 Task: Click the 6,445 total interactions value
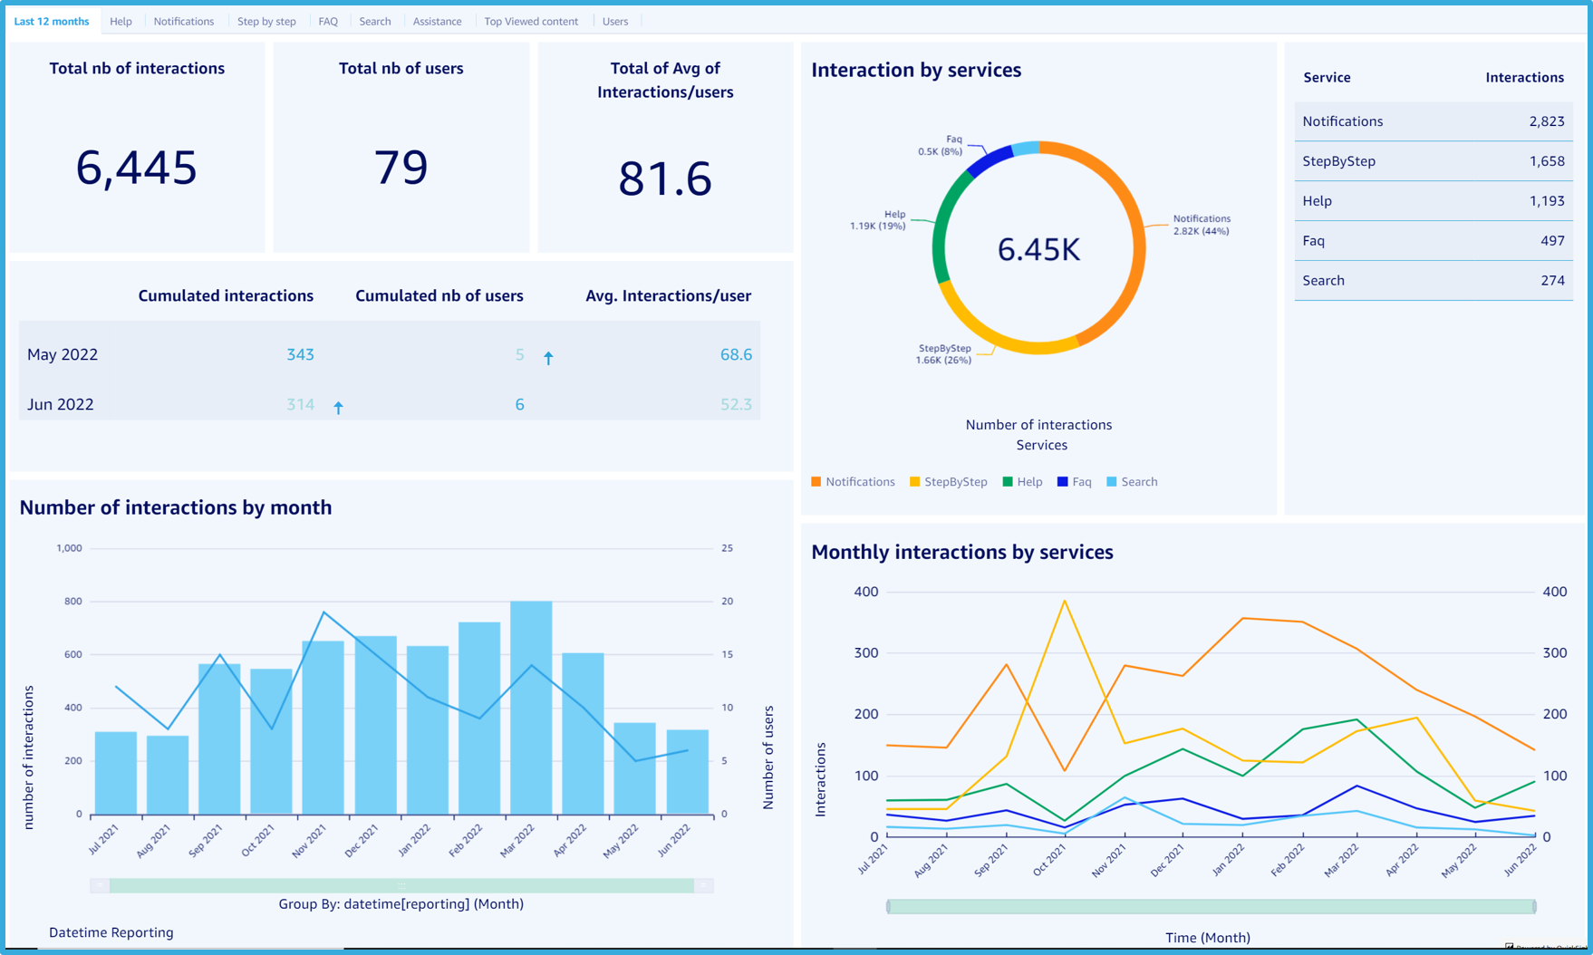pyautogui.click(x=136, y=168)
